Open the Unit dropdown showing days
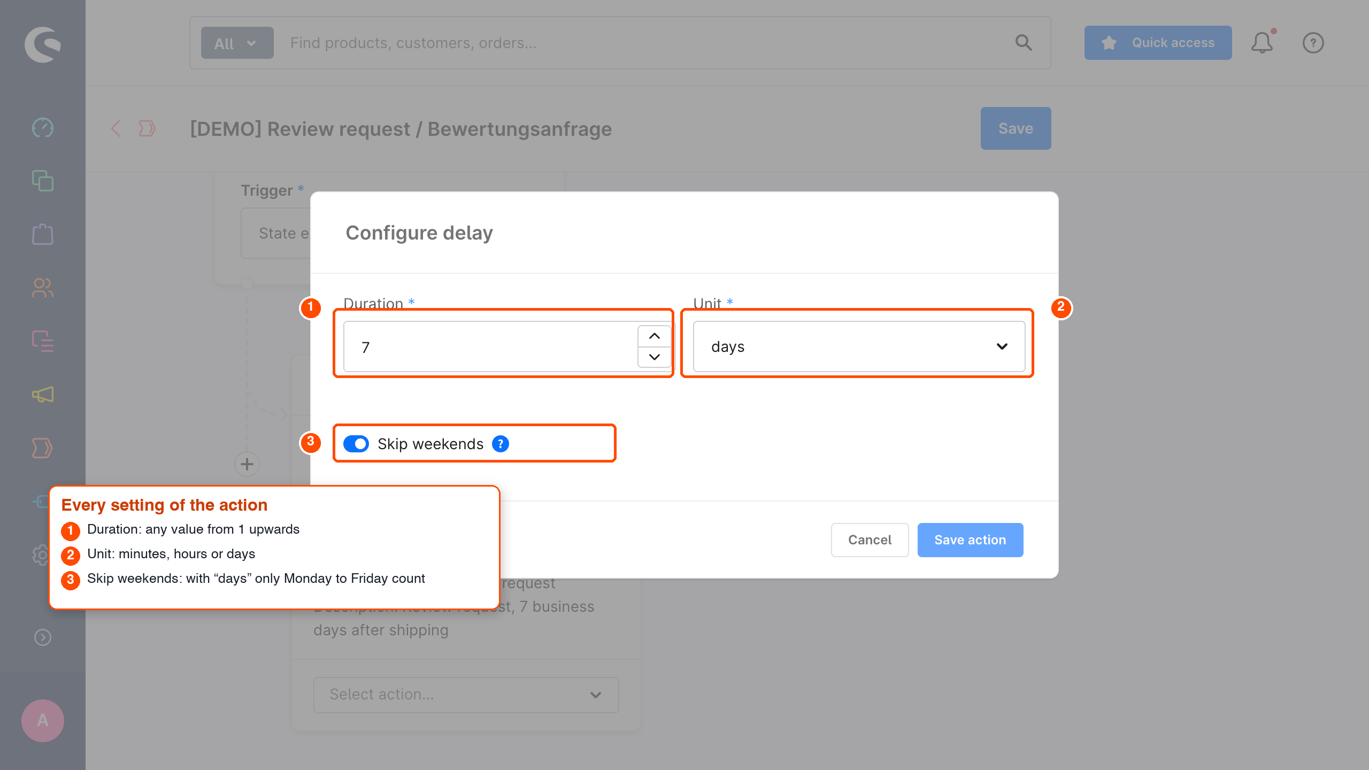The width and height of the screenshot is (1369, 770). 859,346
